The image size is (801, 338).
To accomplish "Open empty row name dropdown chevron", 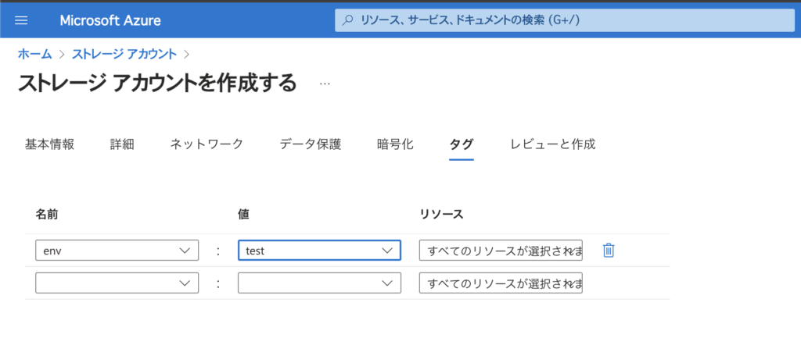I will point(185,283).
